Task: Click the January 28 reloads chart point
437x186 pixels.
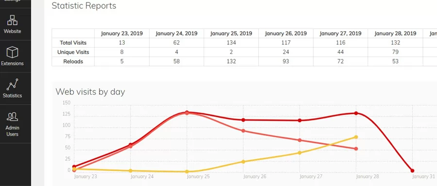Action: [x=356, y=149]
